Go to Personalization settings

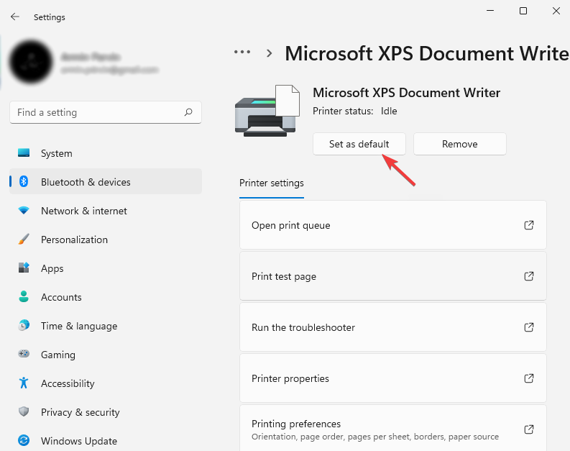[106, 240]
